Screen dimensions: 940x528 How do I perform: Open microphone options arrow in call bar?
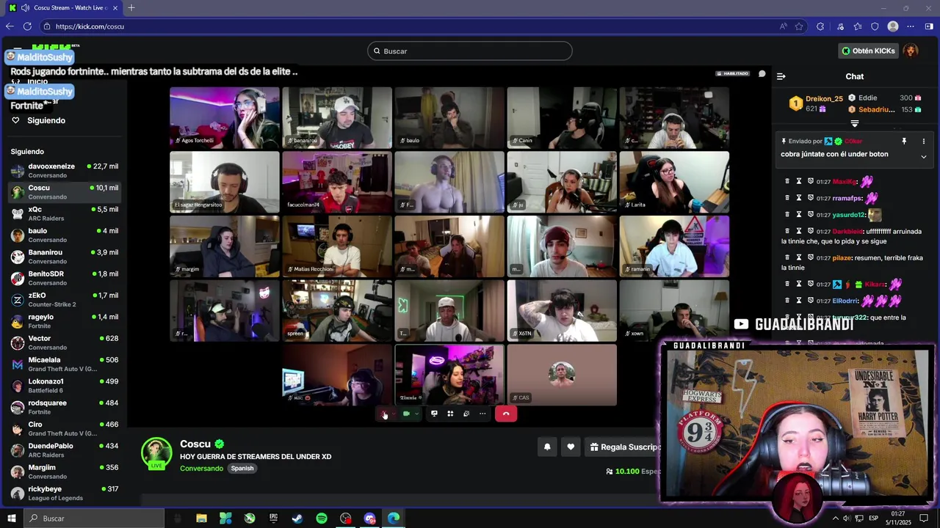coord(394,414)
